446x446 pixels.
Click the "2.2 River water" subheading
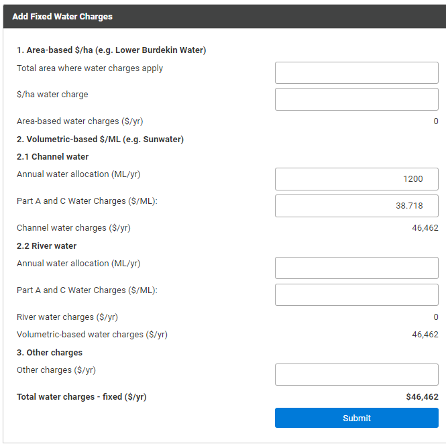point(47,246)
